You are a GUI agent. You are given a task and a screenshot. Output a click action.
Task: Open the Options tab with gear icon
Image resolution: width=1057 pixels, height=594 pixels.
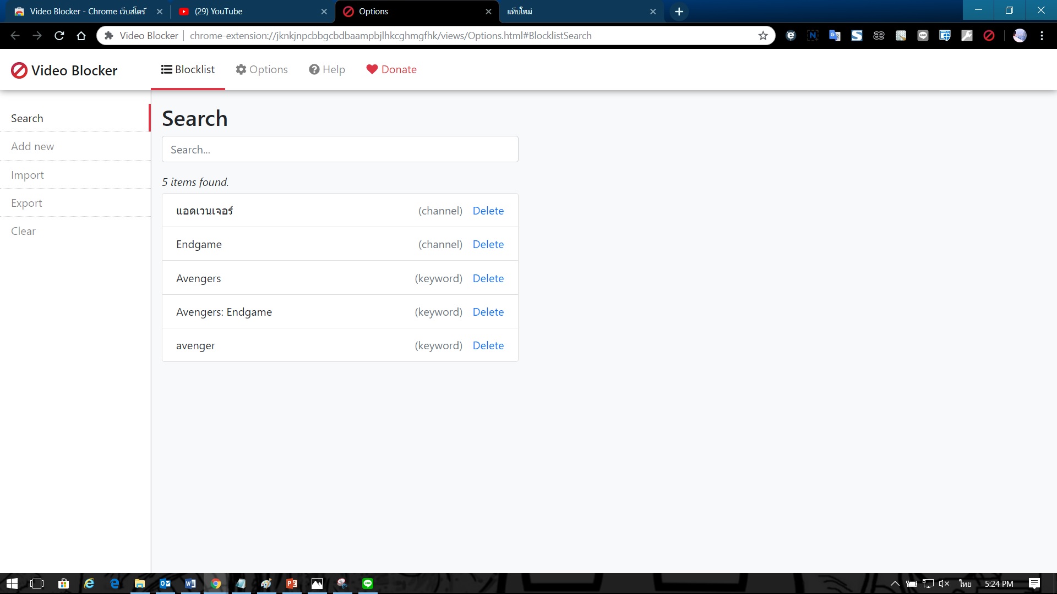[261, 69]
